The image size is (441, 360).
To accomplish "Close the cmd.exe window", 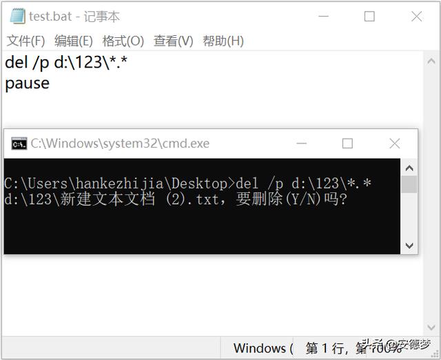I will pyautogui.click(x=395, y=143).
